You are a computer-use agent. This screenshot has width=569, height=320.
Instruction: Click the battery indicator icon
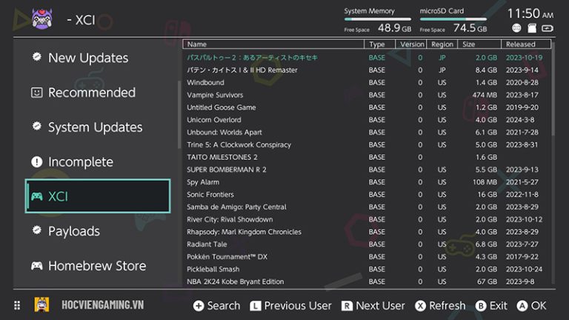pos(548,28)
